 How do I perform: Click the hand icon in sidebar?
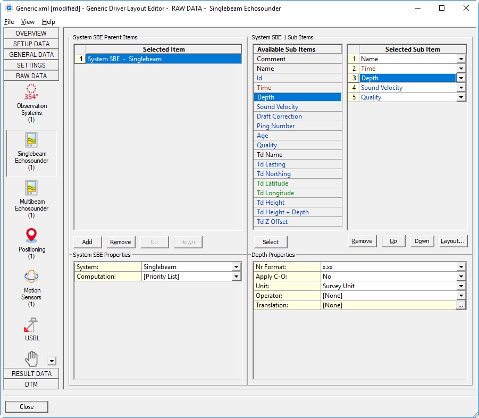[31, 359]
